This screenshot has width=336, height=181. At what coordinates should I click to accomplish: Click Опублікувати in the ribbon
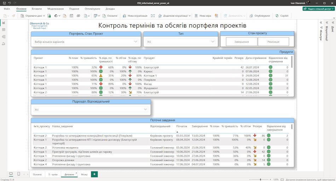[x=260, y=16]
